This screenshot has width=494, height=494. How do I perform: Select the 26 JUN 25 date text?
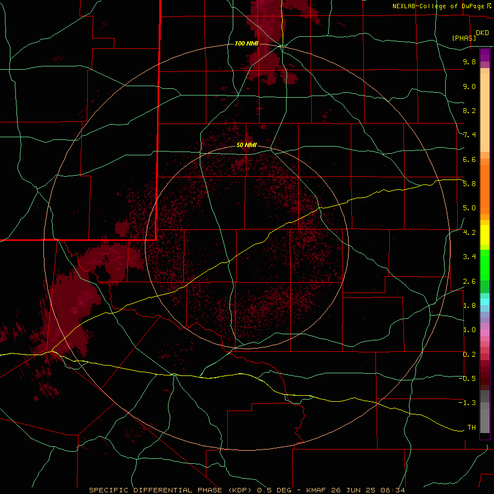(352, 490)
